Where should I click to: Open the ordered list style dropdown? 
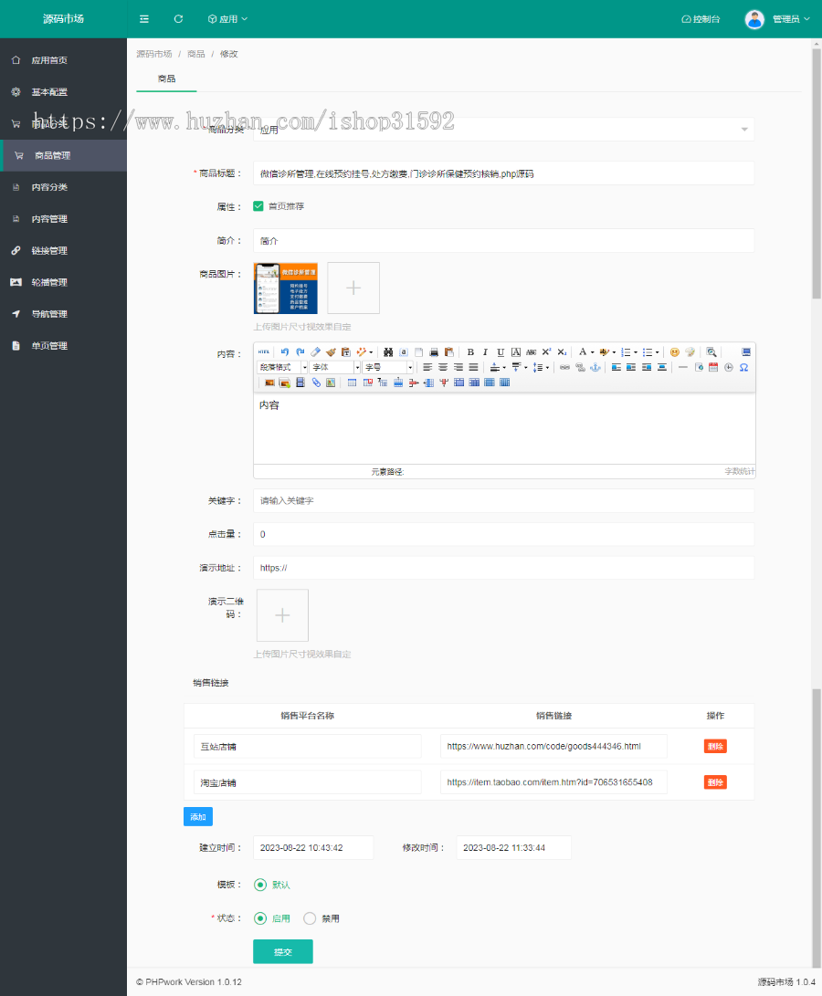pyautogui.click(x=636, y=351)
